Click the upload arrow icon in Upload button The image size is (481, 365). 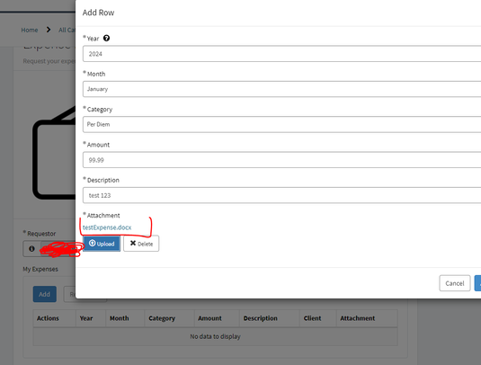92,244
